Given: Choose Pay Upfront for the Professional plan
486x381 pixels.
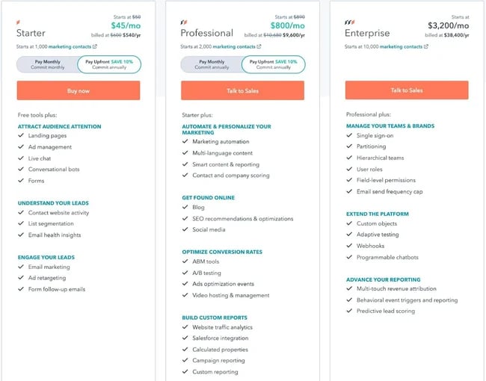Looking at the screenshot, I should (274, 65).
